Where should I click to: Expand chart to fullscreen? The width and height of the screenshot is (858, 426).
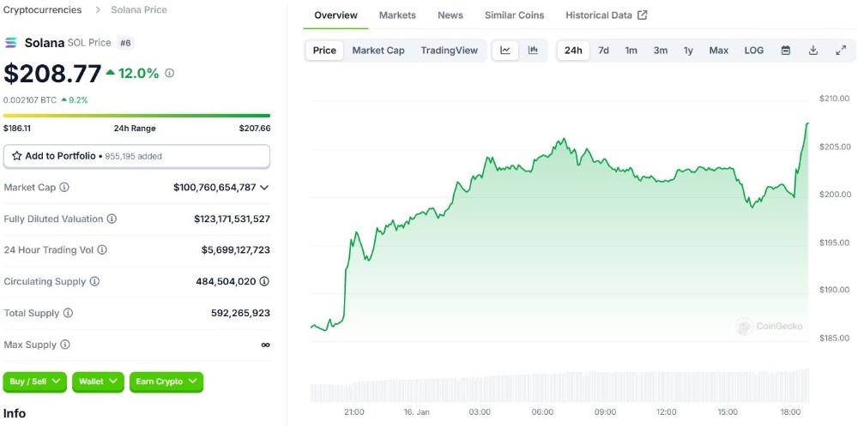point(841,51)
